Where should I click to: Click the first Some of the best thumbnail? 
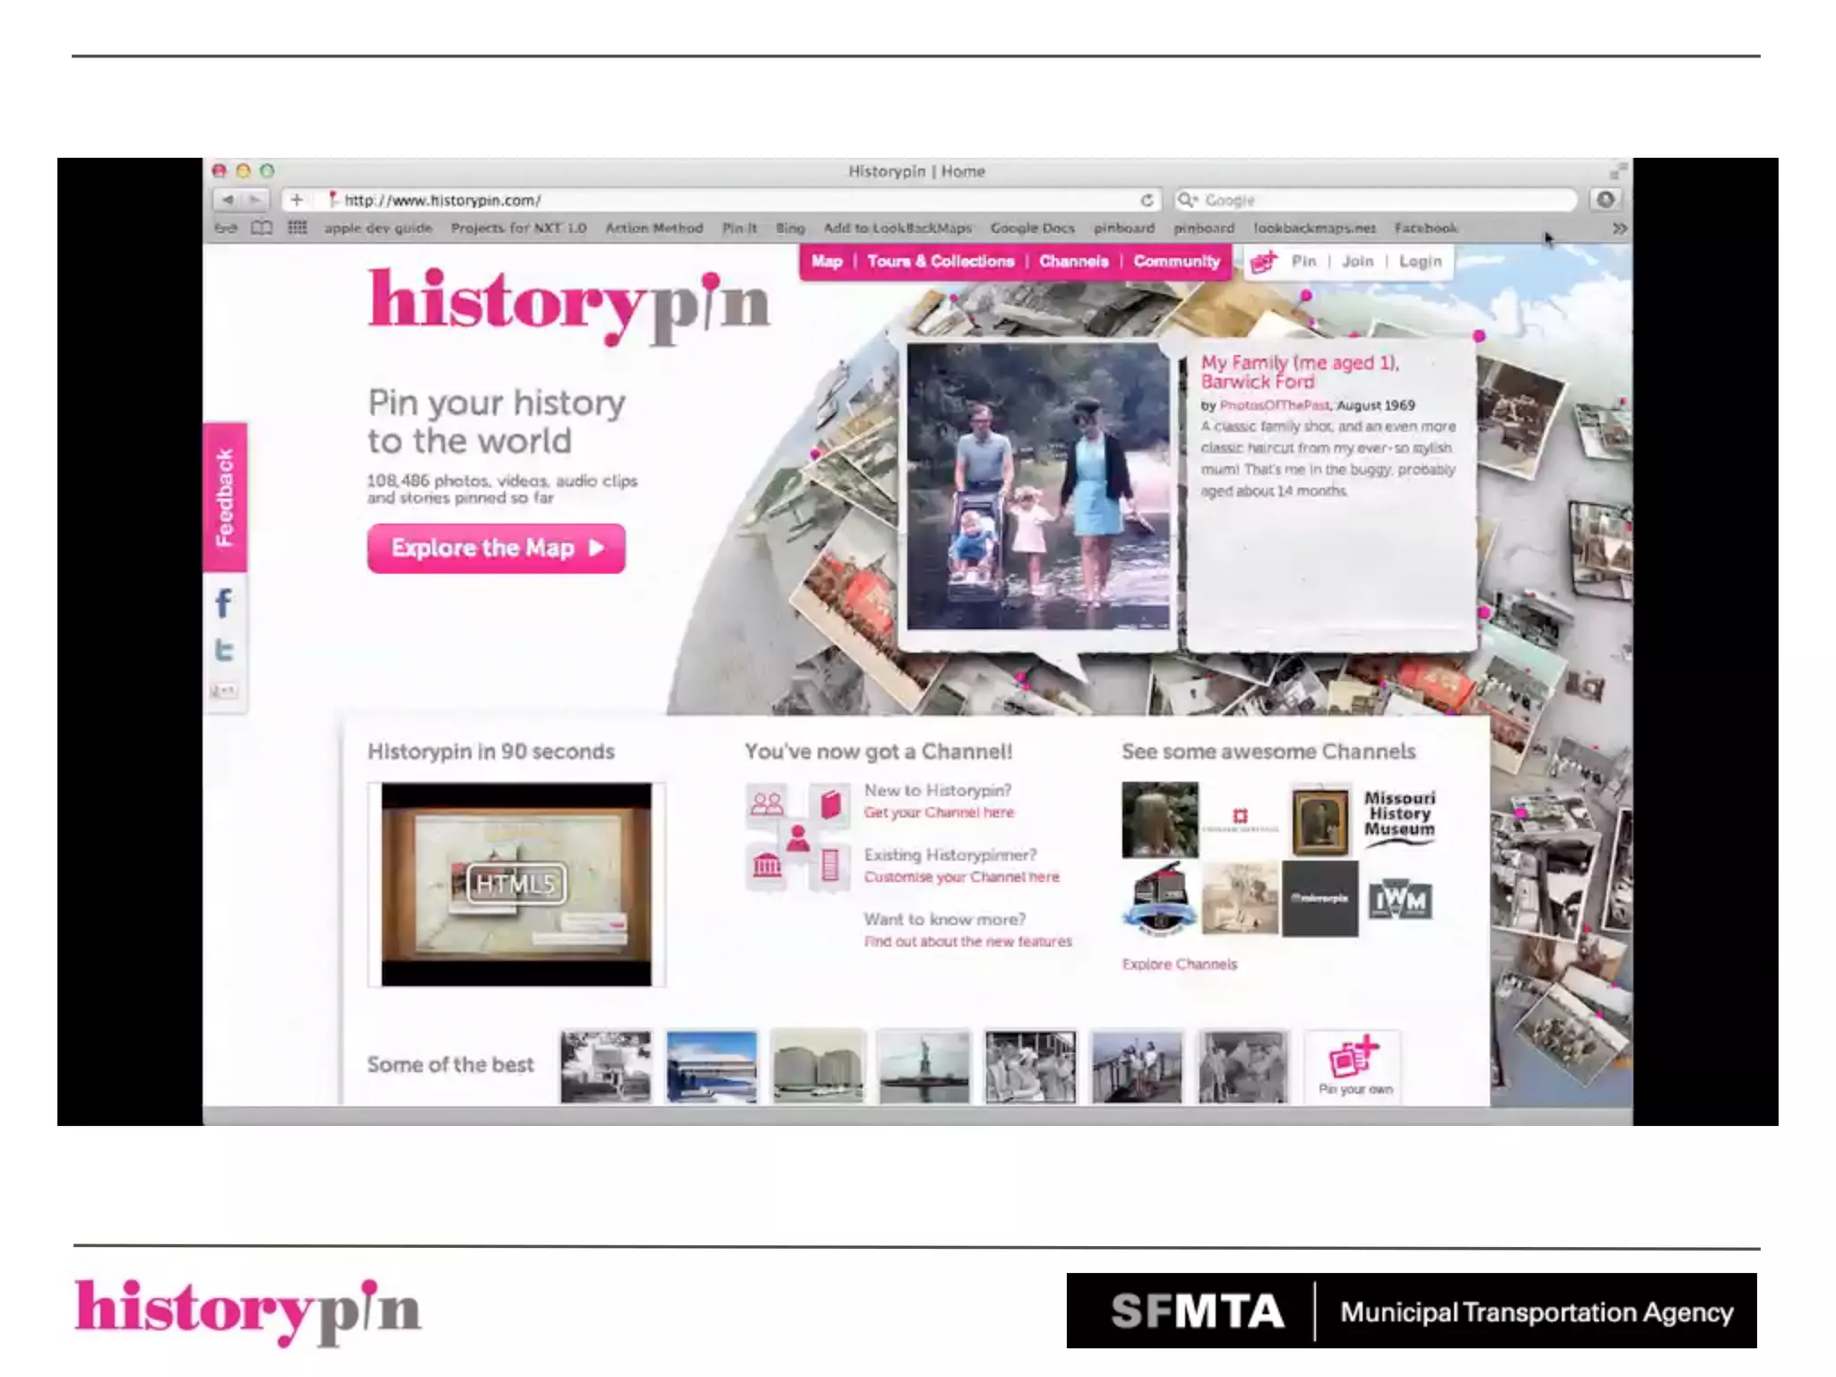(x=606, y=1066)
